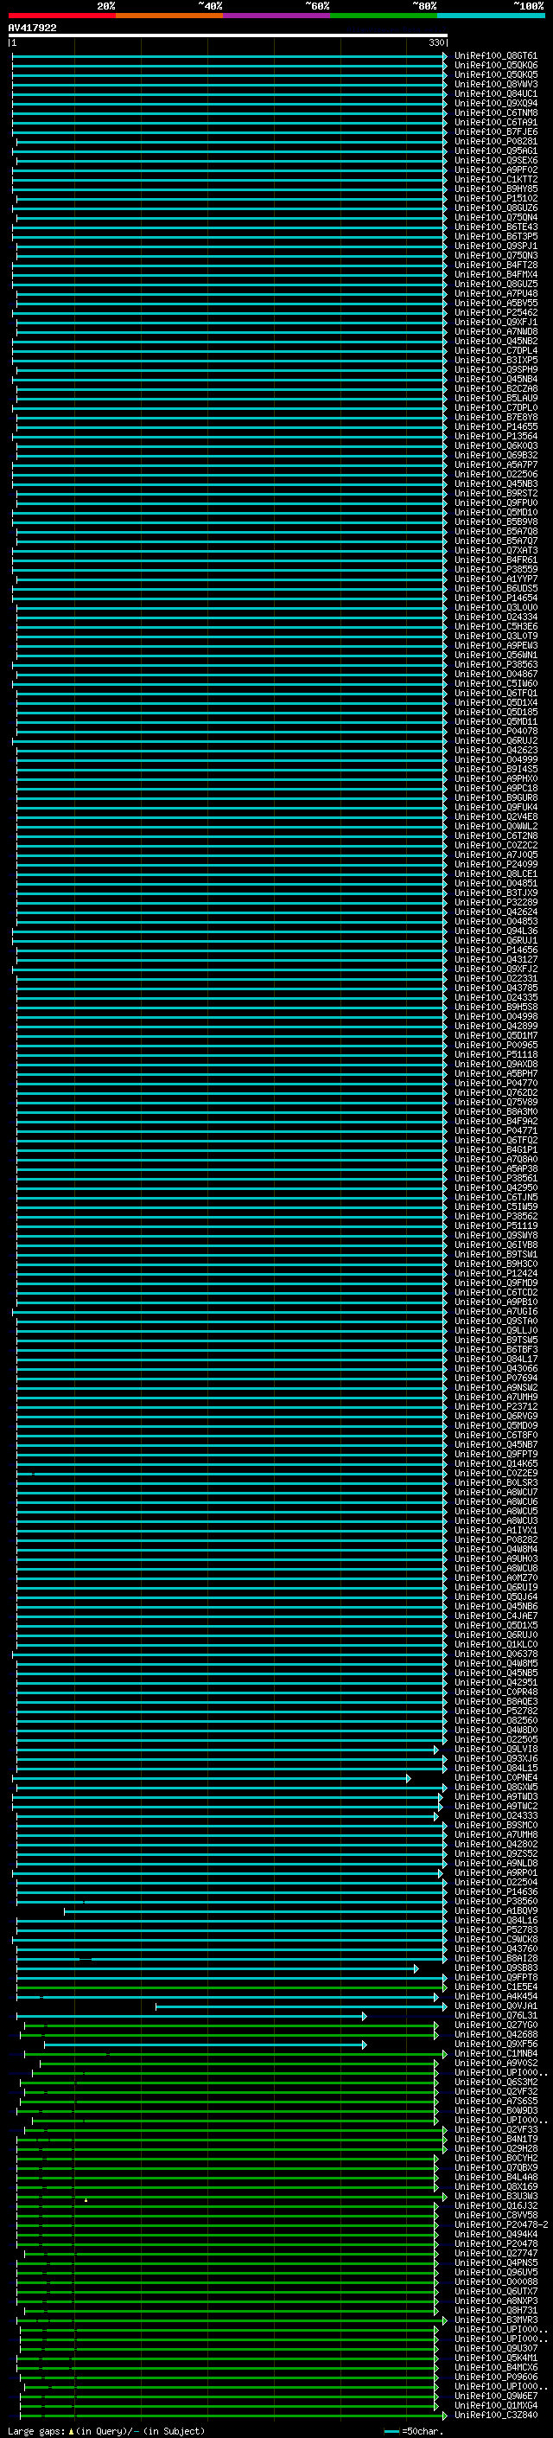This screenshot has height=2438, width=553.
Task: Click hit label UniRef100_B9SMC0
Action: coord(495,1825)
